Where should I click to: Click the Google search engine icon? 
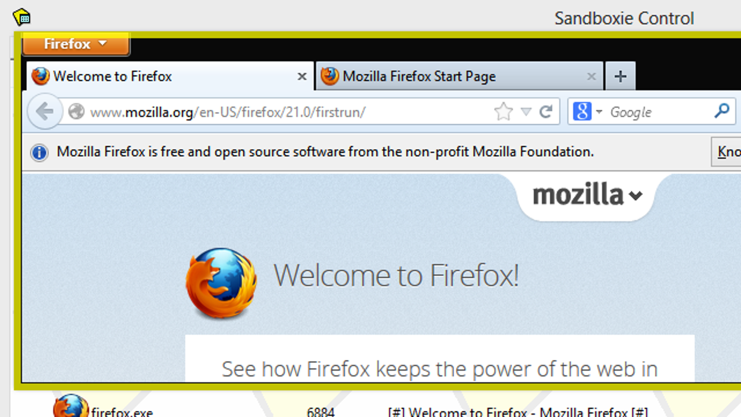click(582, 111)
